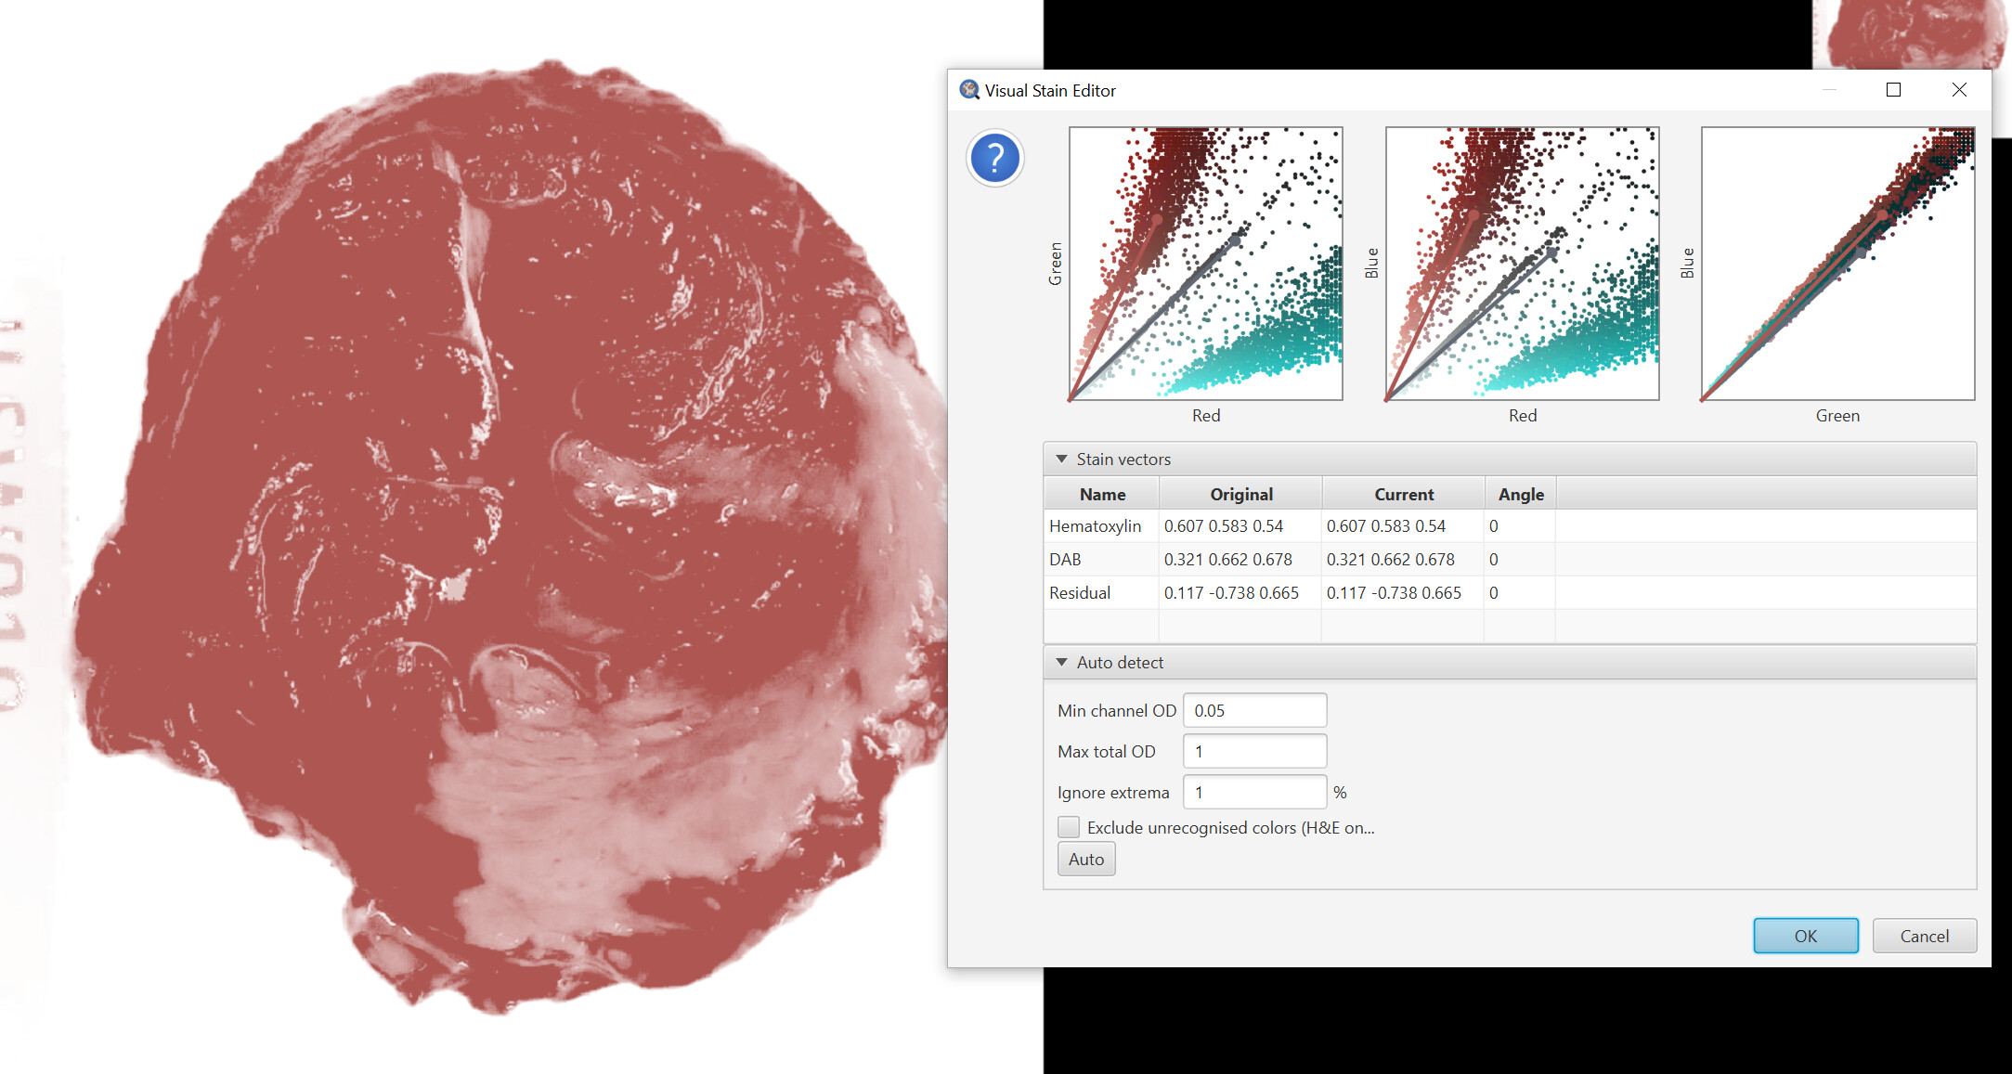Edit the Ignore extrema percentage
Image resolution: width=2012 pixels, height=1074 pixels.
coord(1254,791)
